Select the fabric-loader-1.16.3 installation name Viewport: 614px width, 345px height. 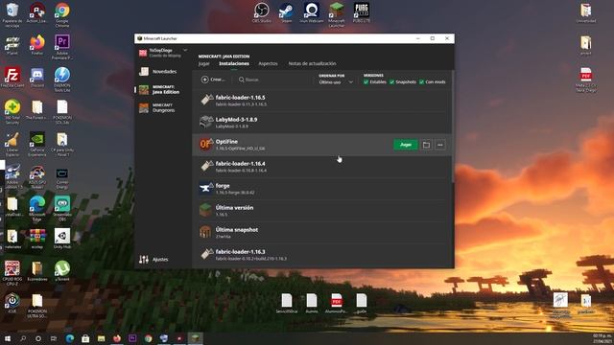(240, 251)
